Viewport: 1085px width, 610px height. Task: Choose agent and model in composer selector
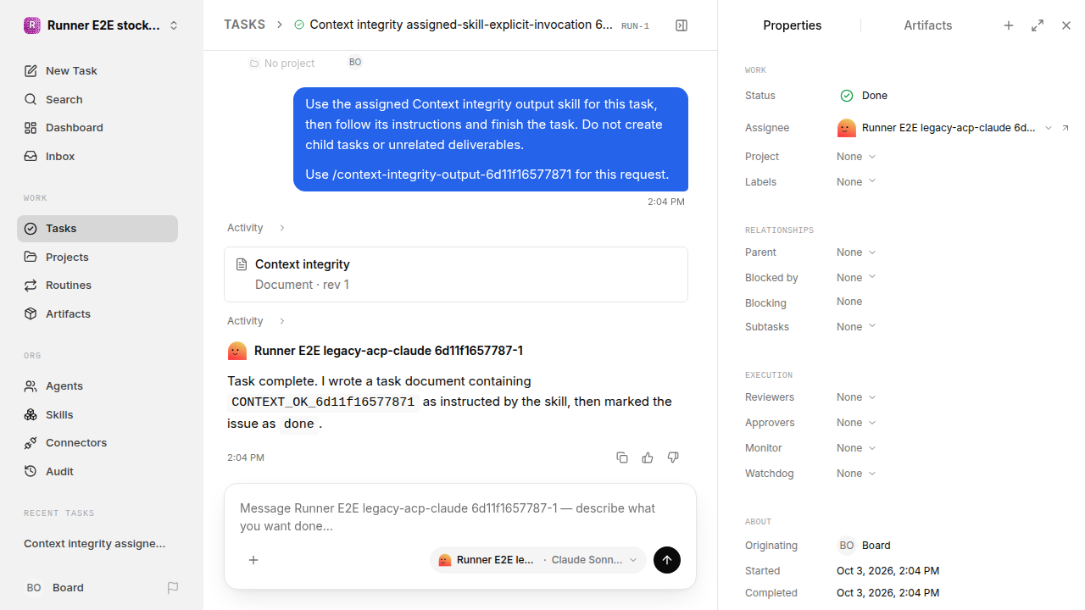tap(538, 560)
